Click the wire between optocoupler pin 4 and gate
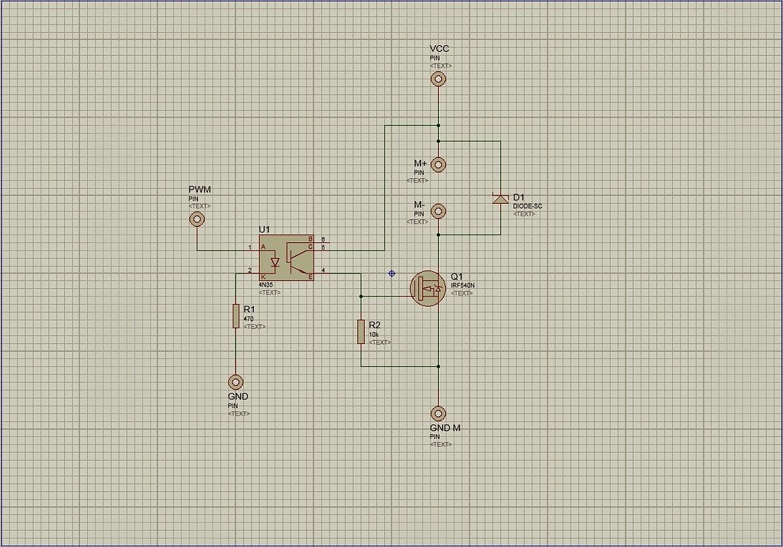783x547 pixels. pos(336,273)
